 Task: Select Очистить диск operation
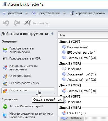point(20,76)
